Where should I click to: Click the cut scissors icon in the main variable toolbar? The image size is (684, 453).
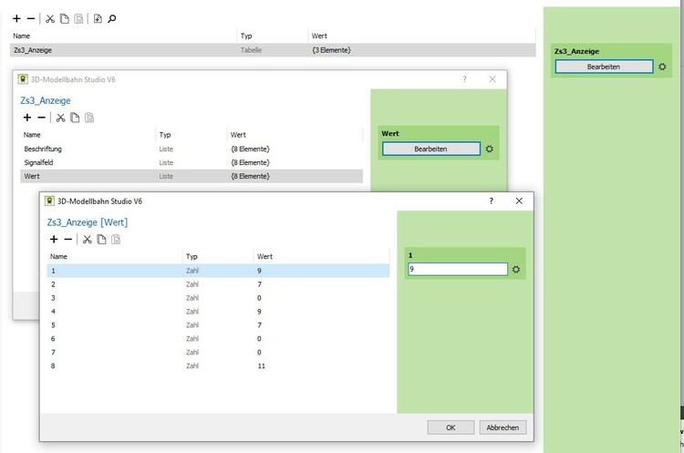[x=50, y=18]
